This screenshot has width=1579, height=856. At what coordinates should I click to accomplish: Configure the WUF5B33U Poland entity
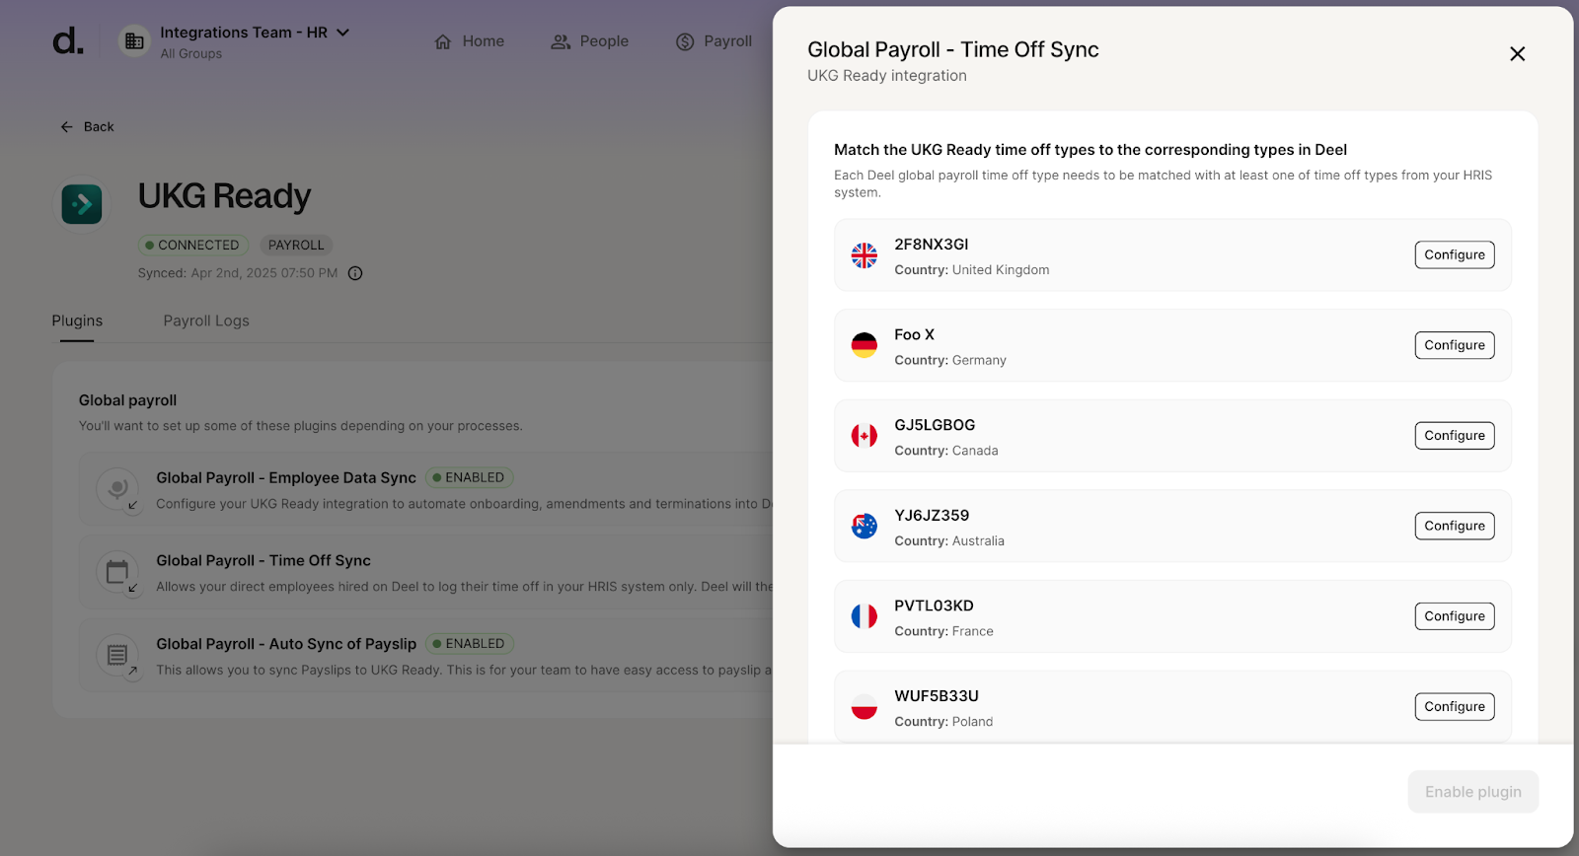click(x=1455, y=707)
